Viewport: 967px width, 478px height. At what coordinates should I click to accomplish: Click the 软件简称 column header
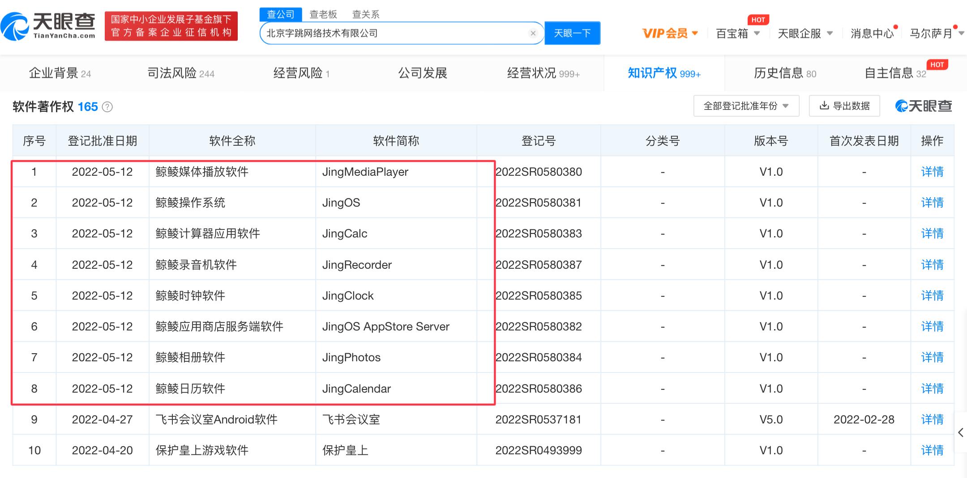coord(396,141)
